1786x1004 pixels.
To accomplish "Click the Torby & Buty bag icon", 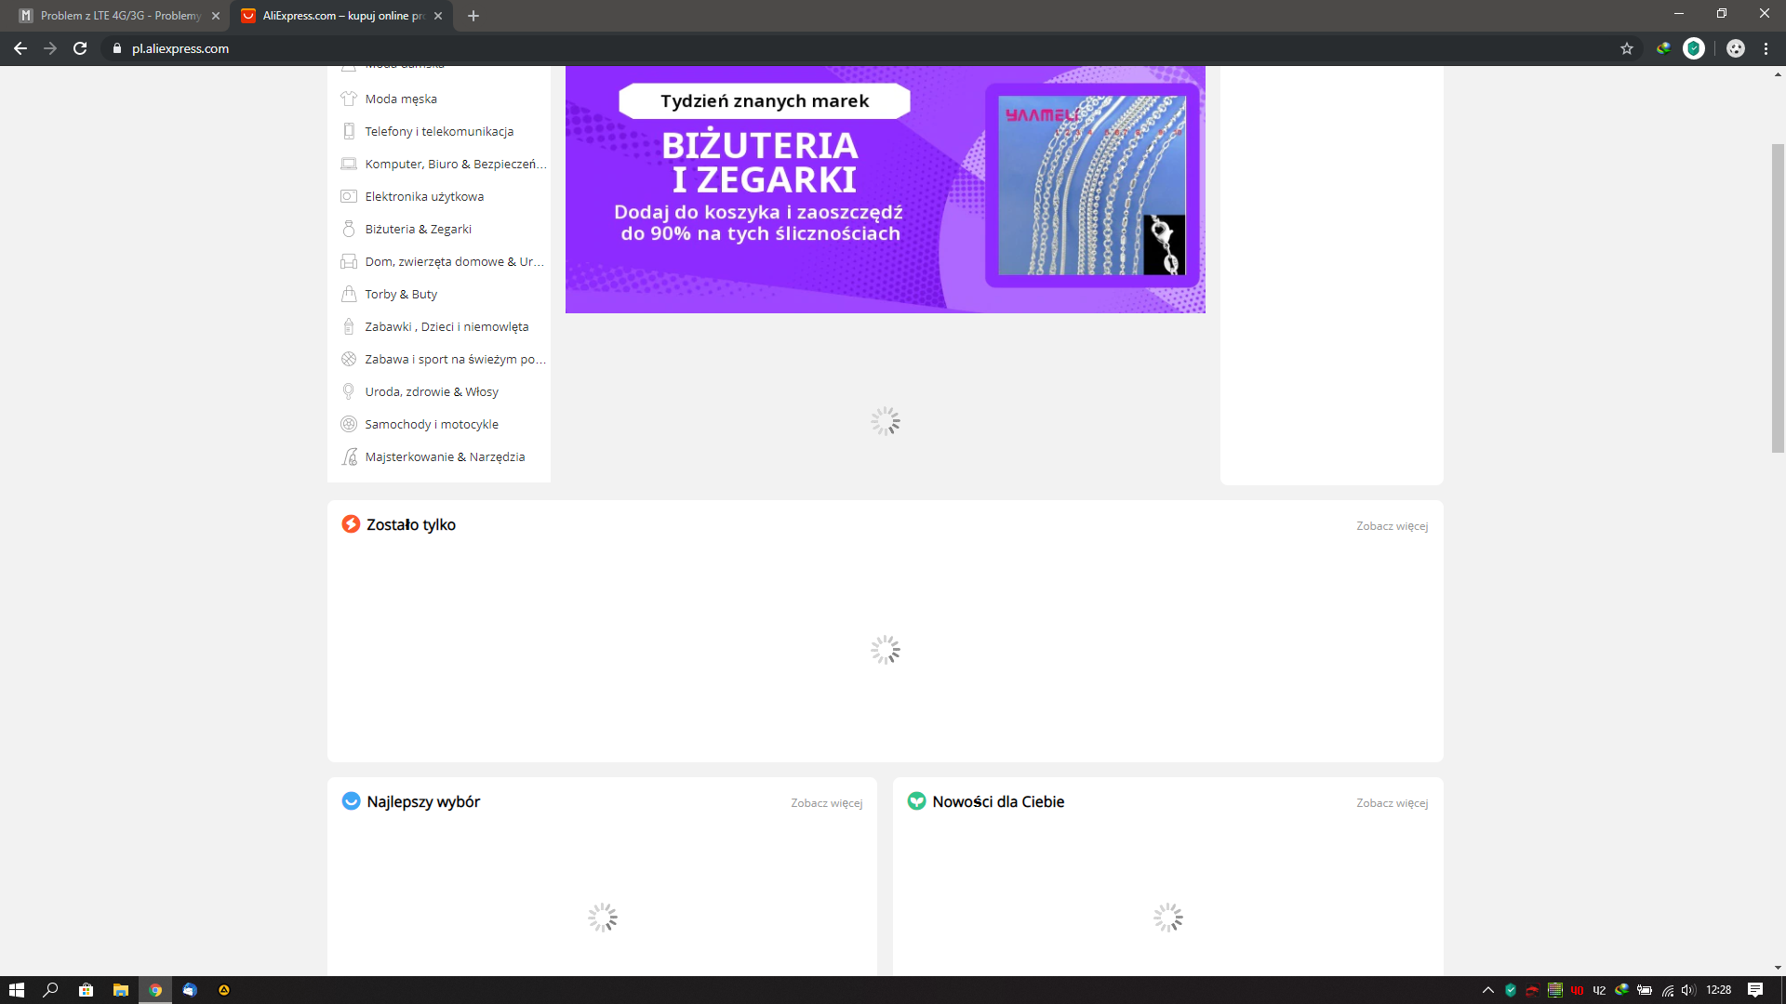I will 349,294.
